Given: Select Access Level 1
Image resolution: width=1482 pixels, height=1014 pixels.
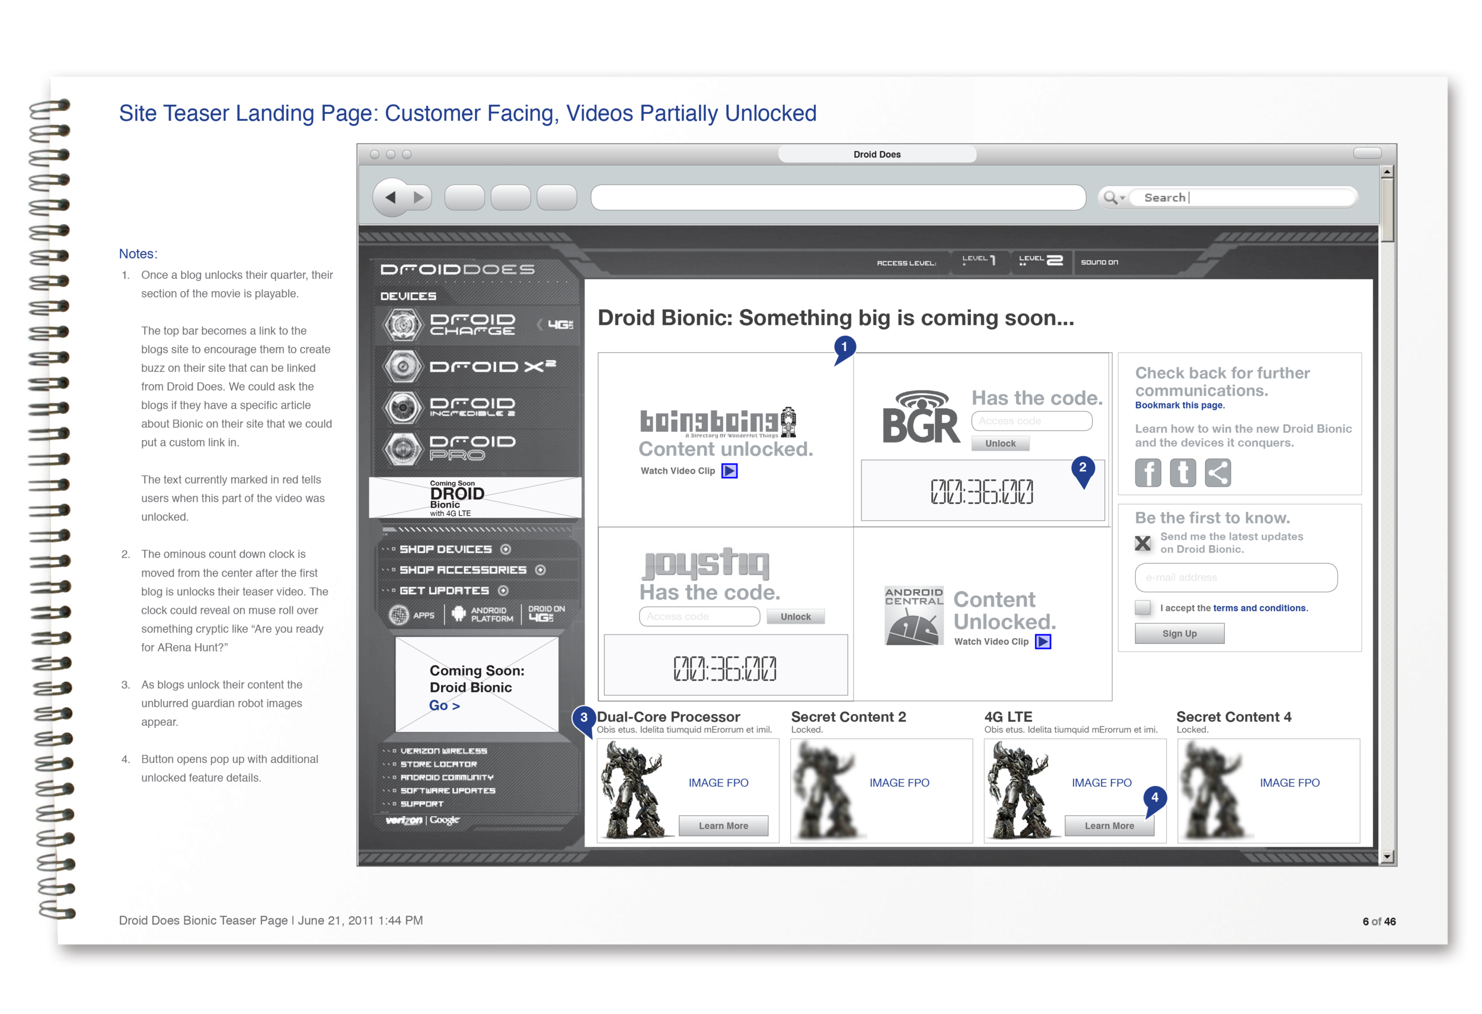Looking at the screenshot, I should pyautogui.click(x=979, y=261).
